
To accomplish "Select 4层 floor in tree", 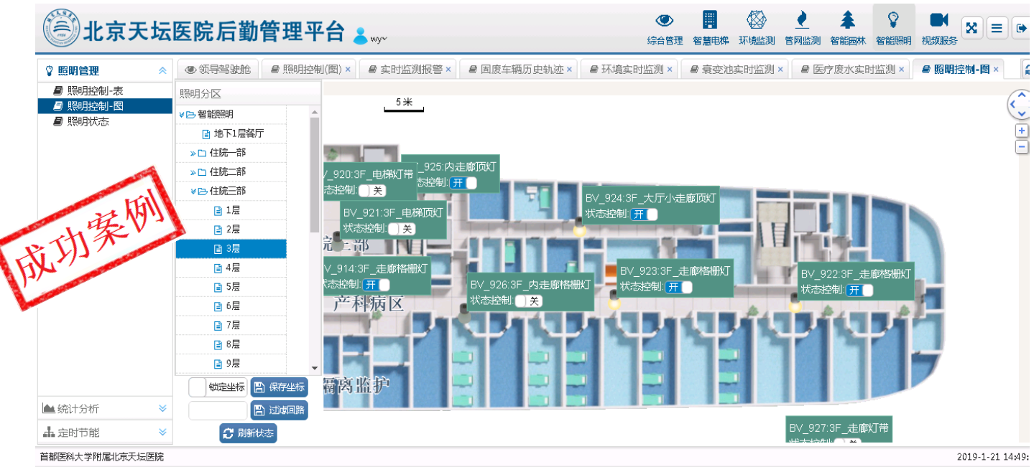I will 233,268.
